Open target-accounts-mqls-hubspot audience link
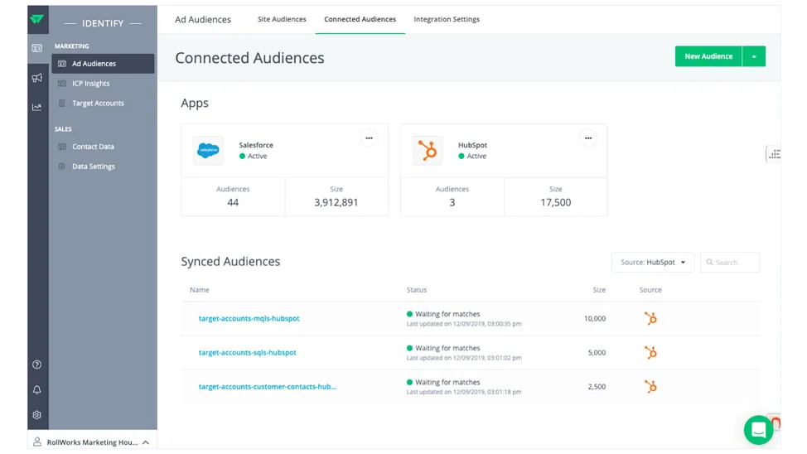Image resolution: width=807 pixels, height=454 pixels. coord(249,319)
